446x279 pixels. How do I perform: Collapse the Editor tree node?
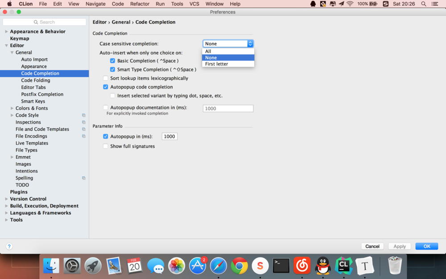(x=6, y=46)
